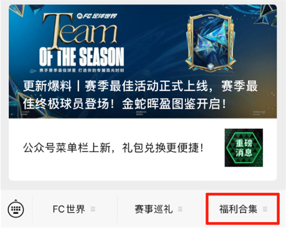Viewport: 286px width, 228px height.
Task: Tap the white card area below the secondary article
Action: 142,173
